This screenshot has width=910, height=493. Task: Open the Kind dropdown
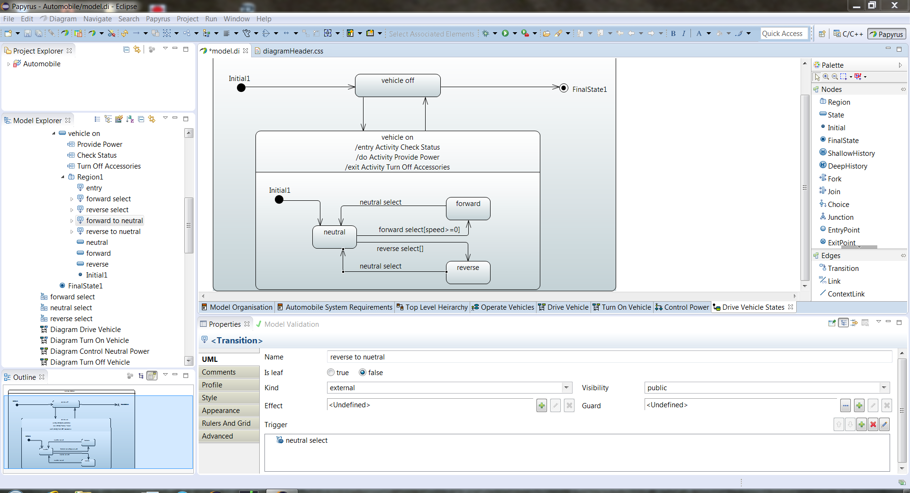[566, 387]
